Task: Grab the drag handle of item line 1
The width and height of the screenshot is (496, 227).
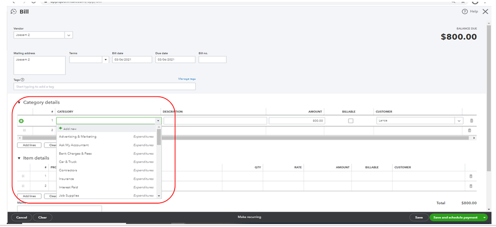Action: (x=23, y=176)
